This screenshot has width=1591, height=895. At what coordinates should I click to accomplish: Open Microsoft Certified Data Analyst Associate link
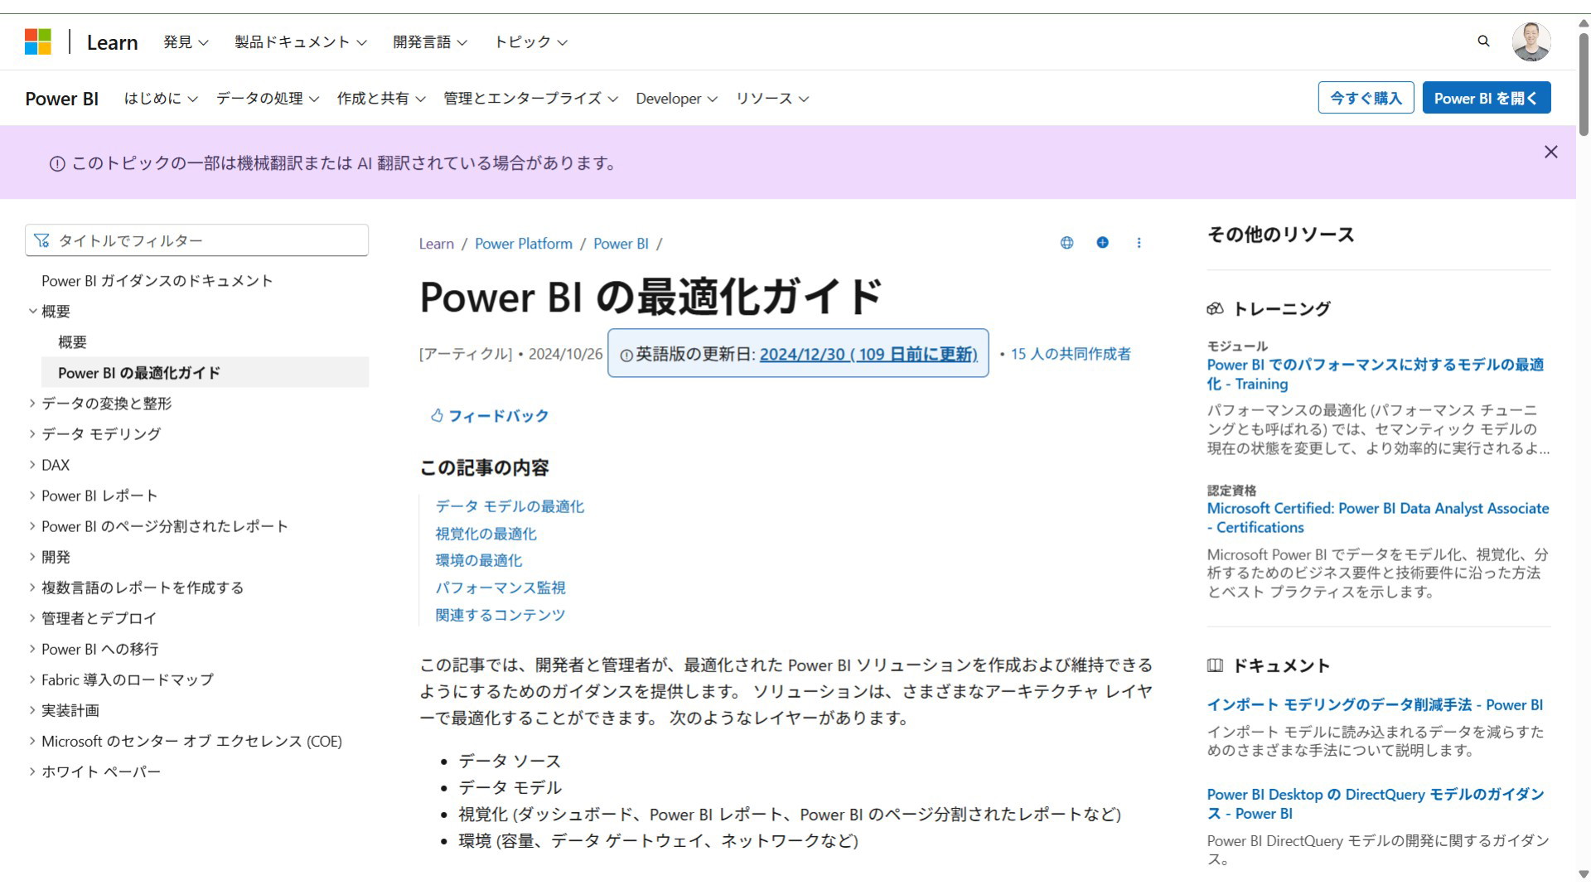coord(1377,518)
